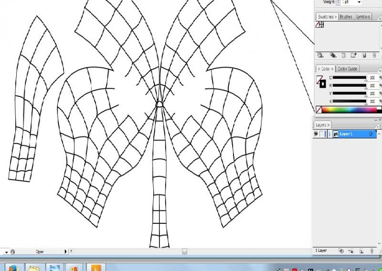Click the None box beside the spectrum bar
This screenshot has height=271, width=382.
point(318,110)
